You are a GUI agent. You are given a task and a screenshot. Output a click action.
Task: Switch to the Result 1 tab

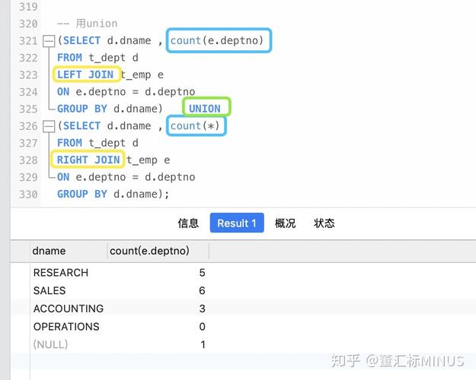point(237,223)
